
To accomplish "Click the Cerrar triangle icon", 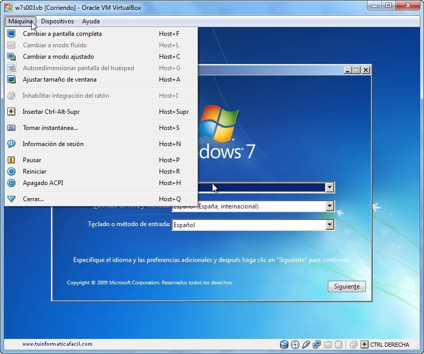I will [x=11, y=199].
